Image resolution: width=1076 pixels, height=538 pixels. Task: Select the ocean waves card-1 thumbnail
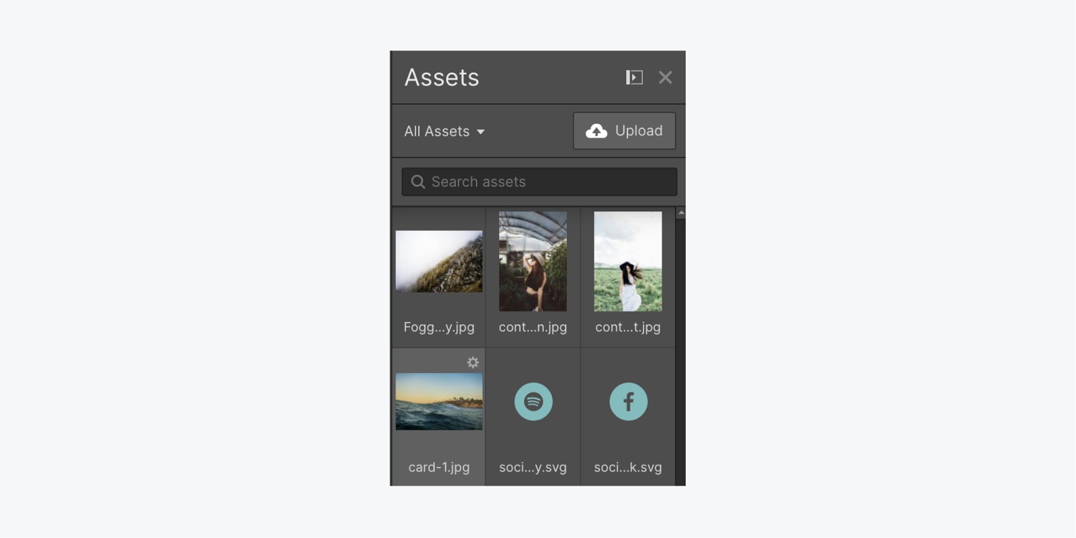pyautogui.click(x=438, y=401)
